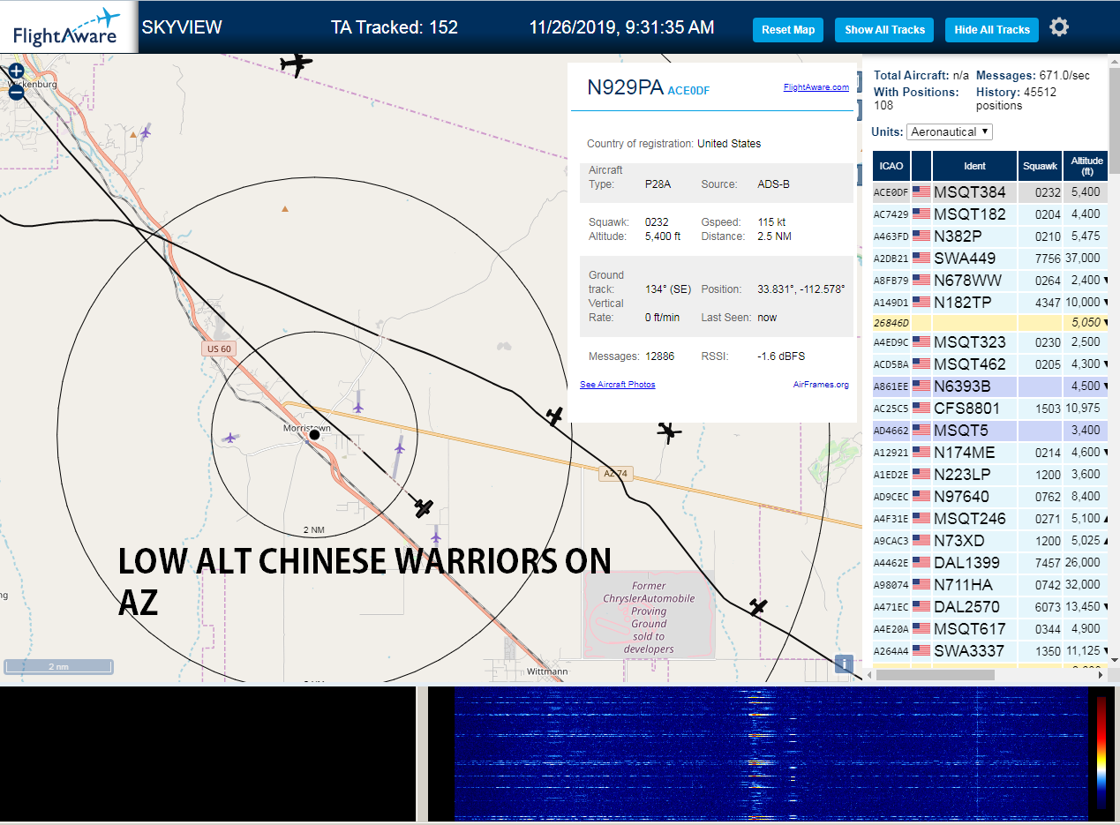Zoom in the map with plus button

[16, 71]
